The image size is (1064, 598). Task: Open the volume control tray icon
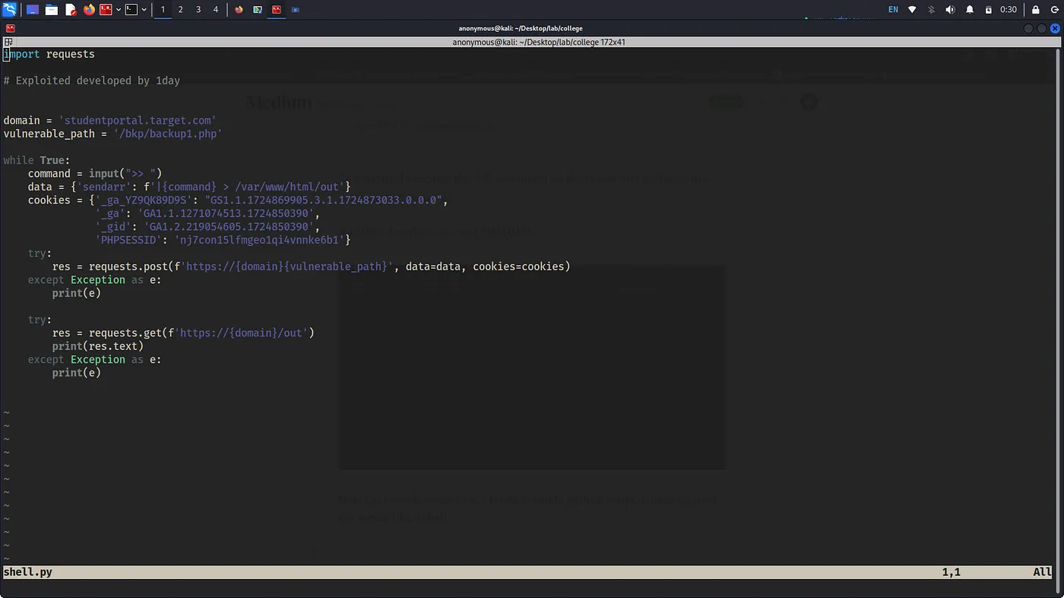click(x=950, y=10)
